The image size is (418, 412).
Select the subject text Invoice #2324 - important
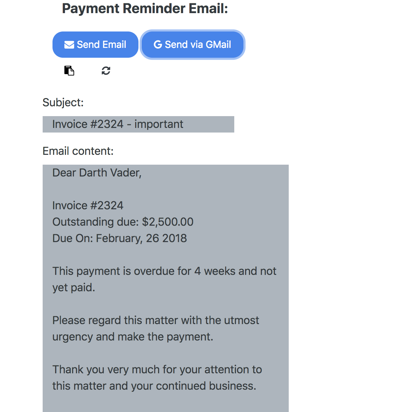click(x=117, y=124)
